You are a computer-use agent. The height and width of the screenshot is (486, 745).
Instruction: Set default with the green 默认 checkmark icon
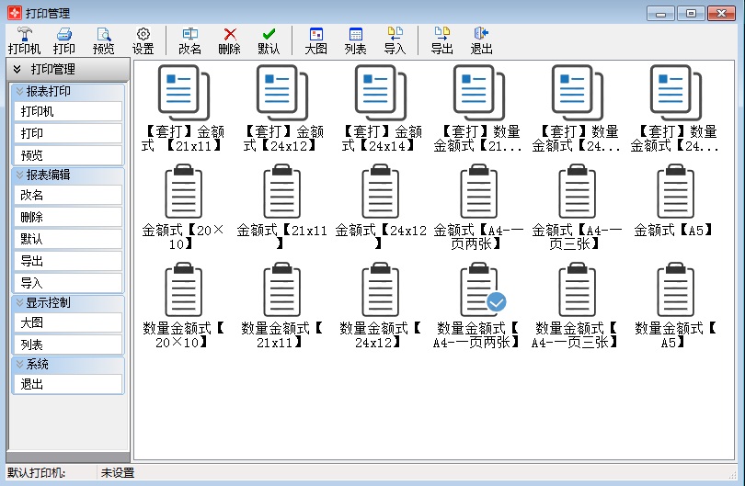(x=269, y=40)
